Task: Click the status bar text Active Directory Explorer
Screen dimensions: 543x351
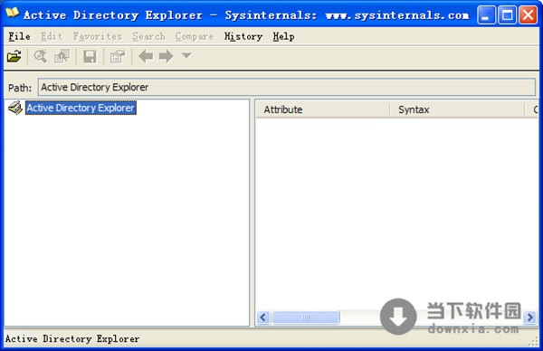Action: 72,339
